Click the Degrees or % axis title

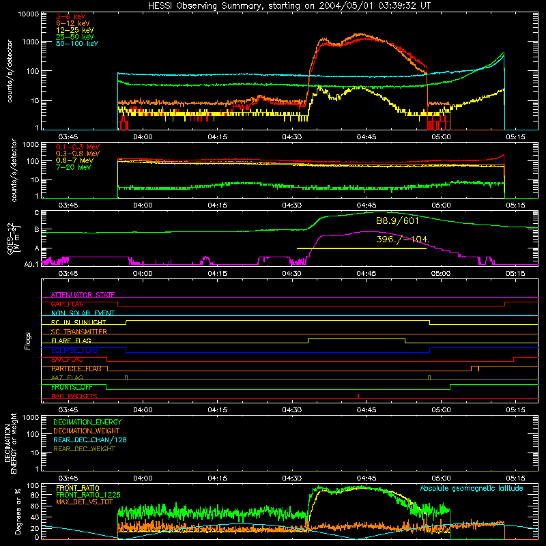[x=18, y=511]
